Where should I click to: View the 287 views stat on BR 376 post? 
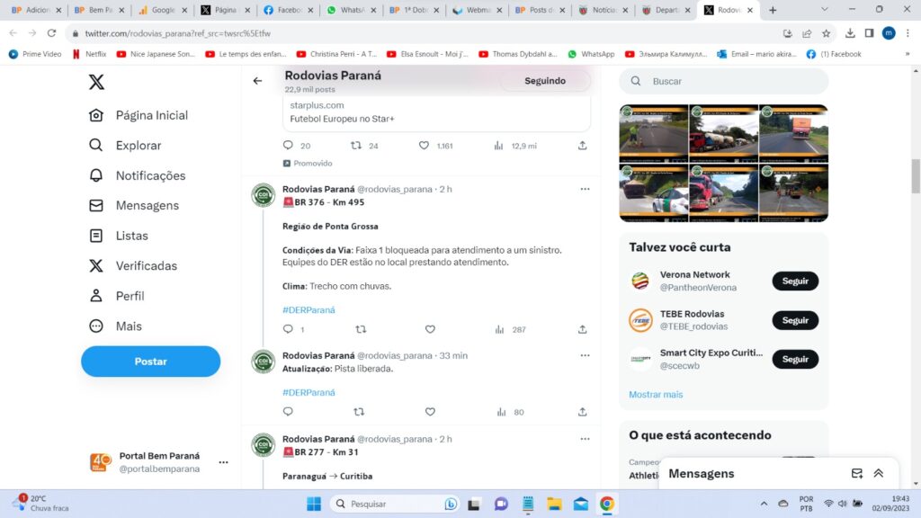(511, 329)
